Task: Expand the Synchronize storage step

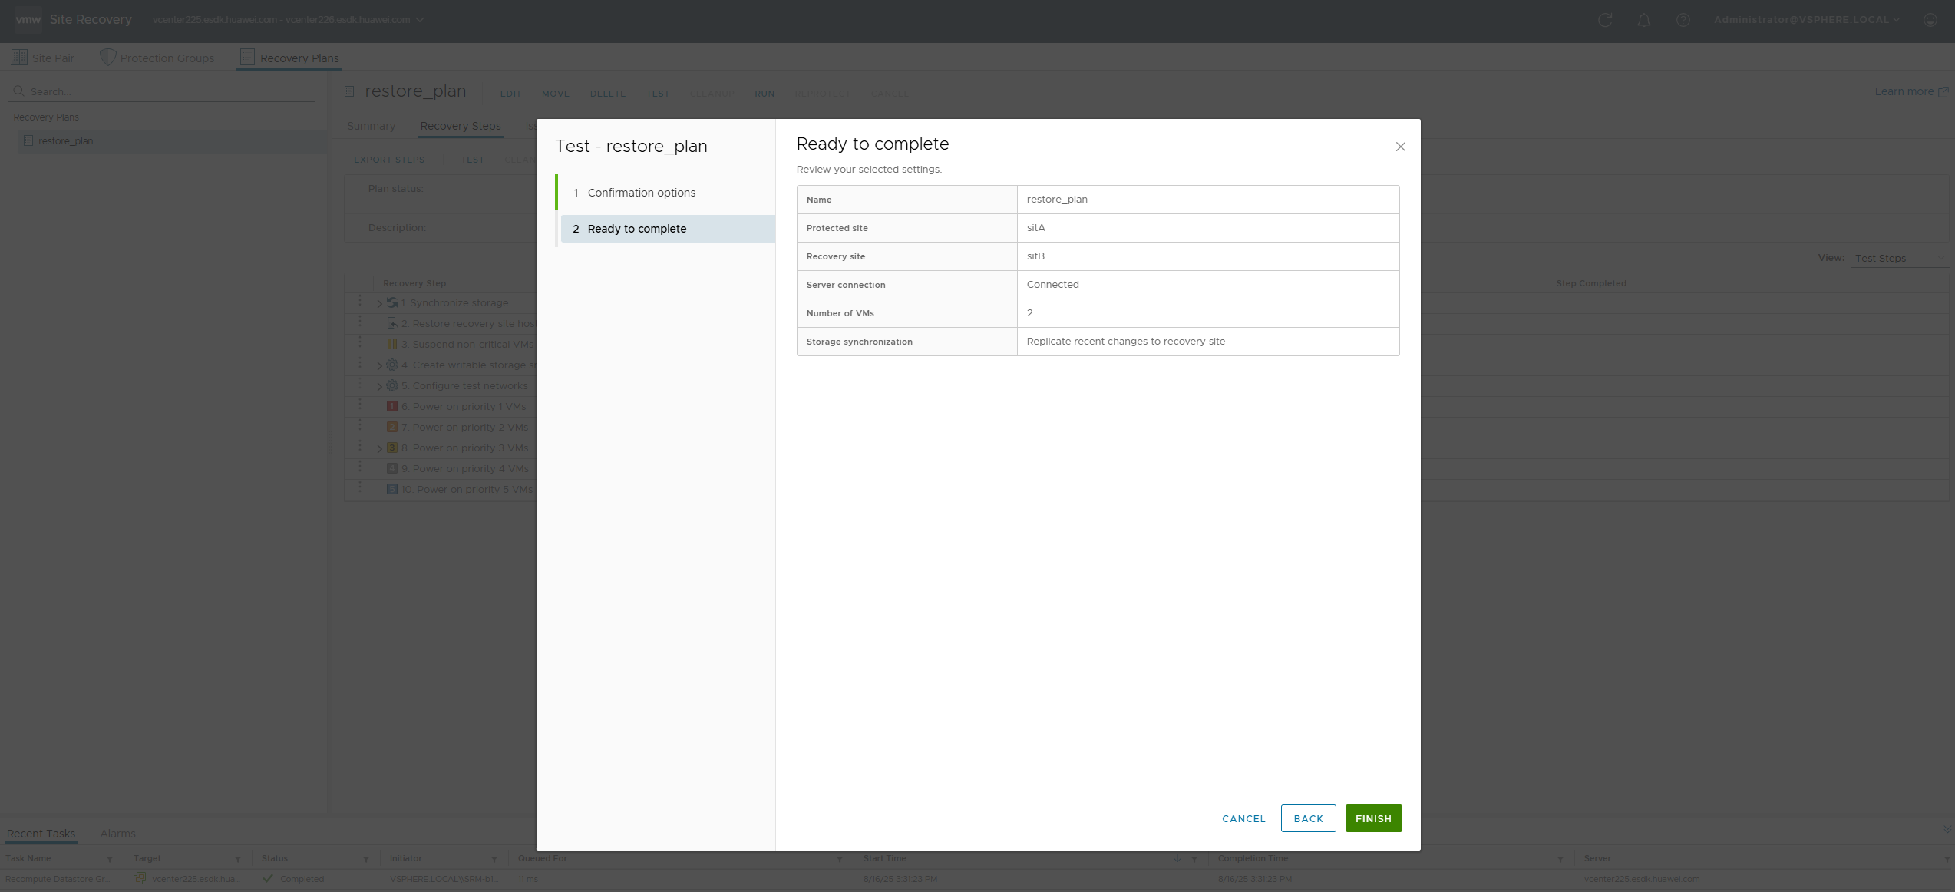Action: pos(379,303)
